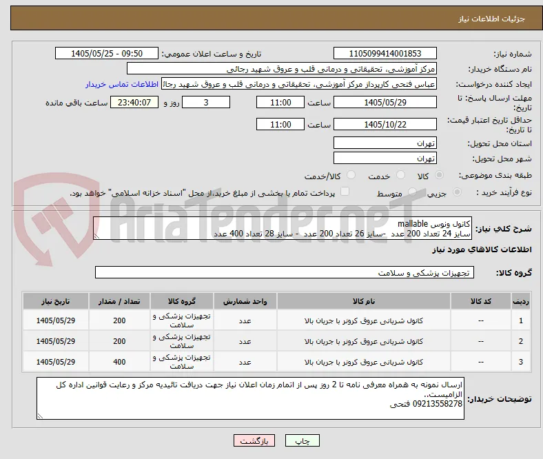Click item name in table row 1
543x459 pixels.
(364, 320)
